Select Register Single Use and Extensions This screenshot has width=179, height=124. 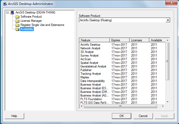(x=42, y=25)
